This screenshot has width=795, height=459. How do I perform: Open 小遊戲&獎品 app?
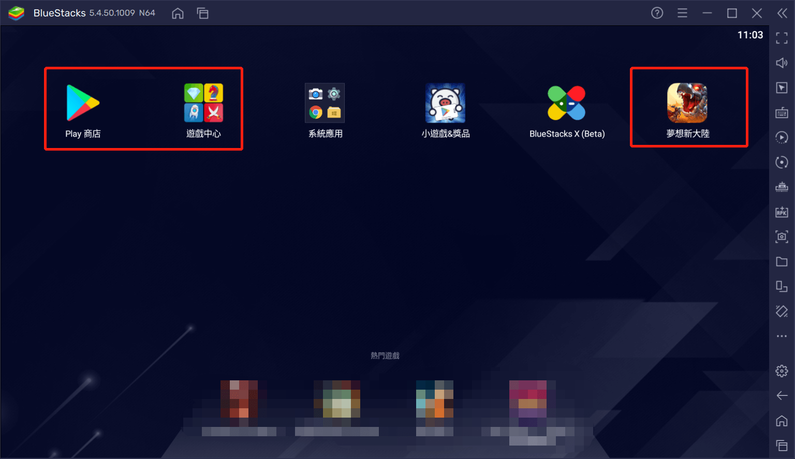(x=445, y=103)
